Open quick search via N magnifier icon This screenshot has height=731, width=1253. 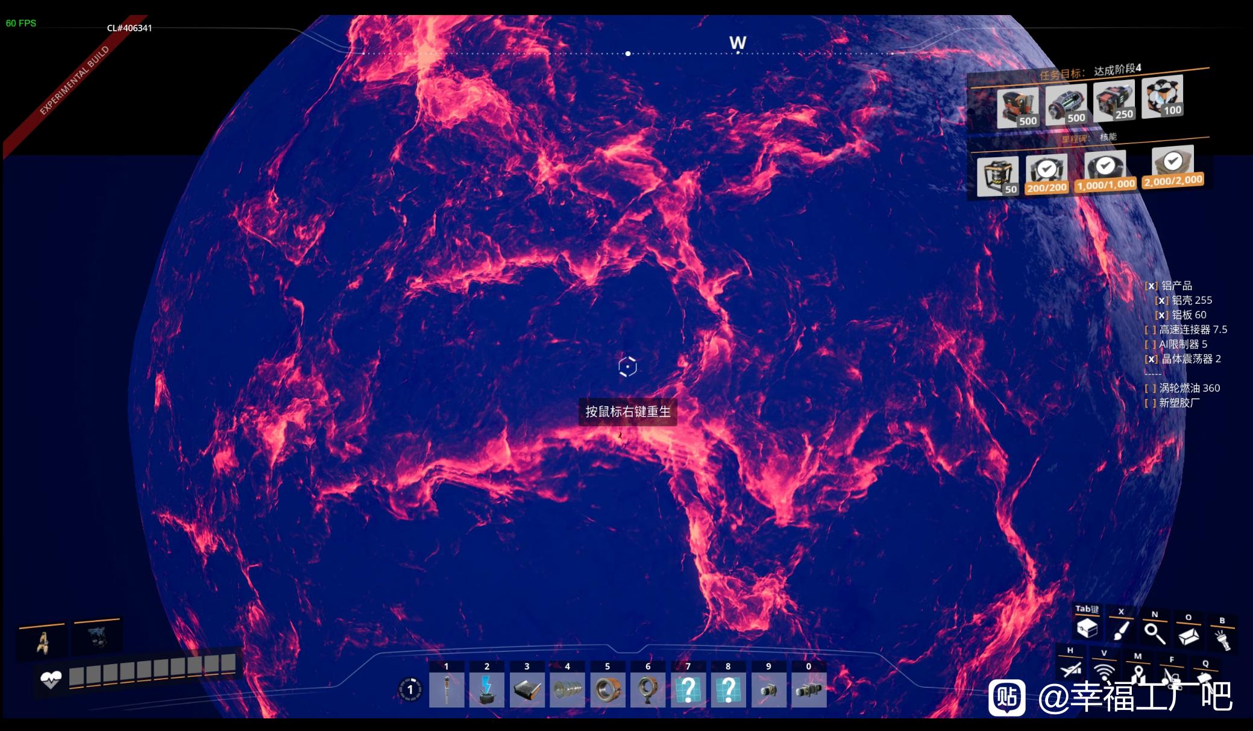pyautogui.click(x=1154, y=633)
